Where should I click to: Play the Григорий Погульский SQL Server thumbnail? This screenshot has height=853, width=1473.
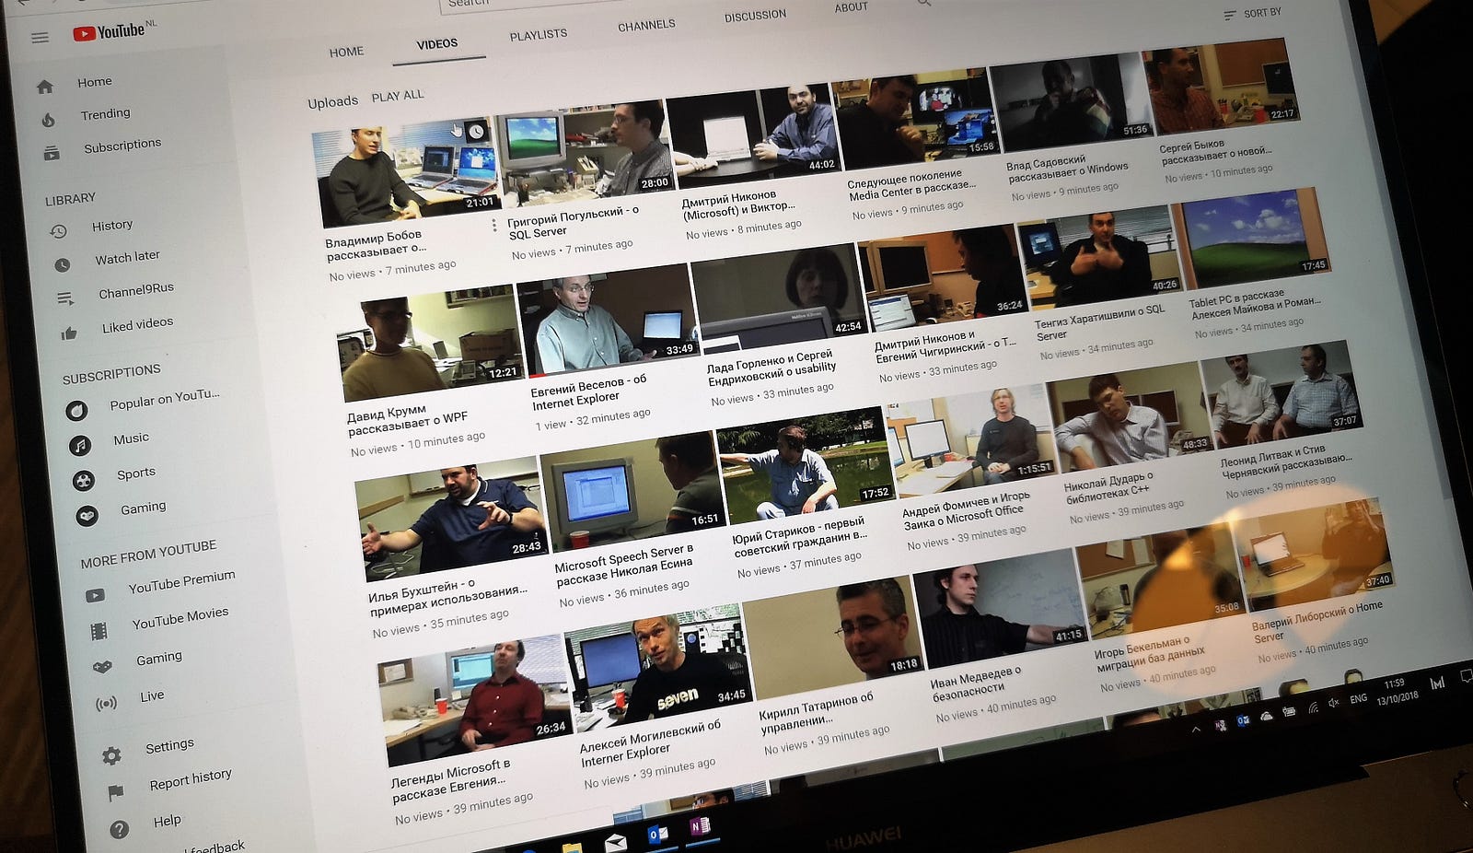click(585, 153)
